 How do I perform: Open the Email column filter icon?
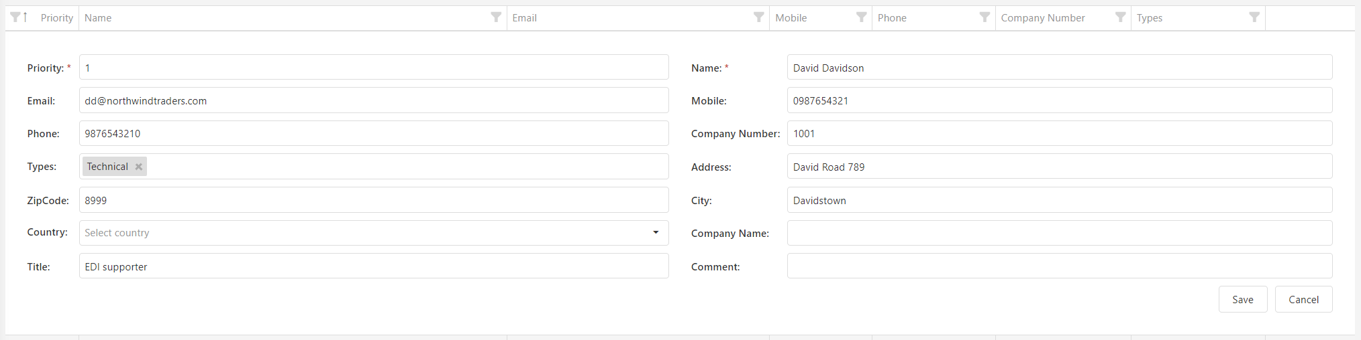click(758, 17)
